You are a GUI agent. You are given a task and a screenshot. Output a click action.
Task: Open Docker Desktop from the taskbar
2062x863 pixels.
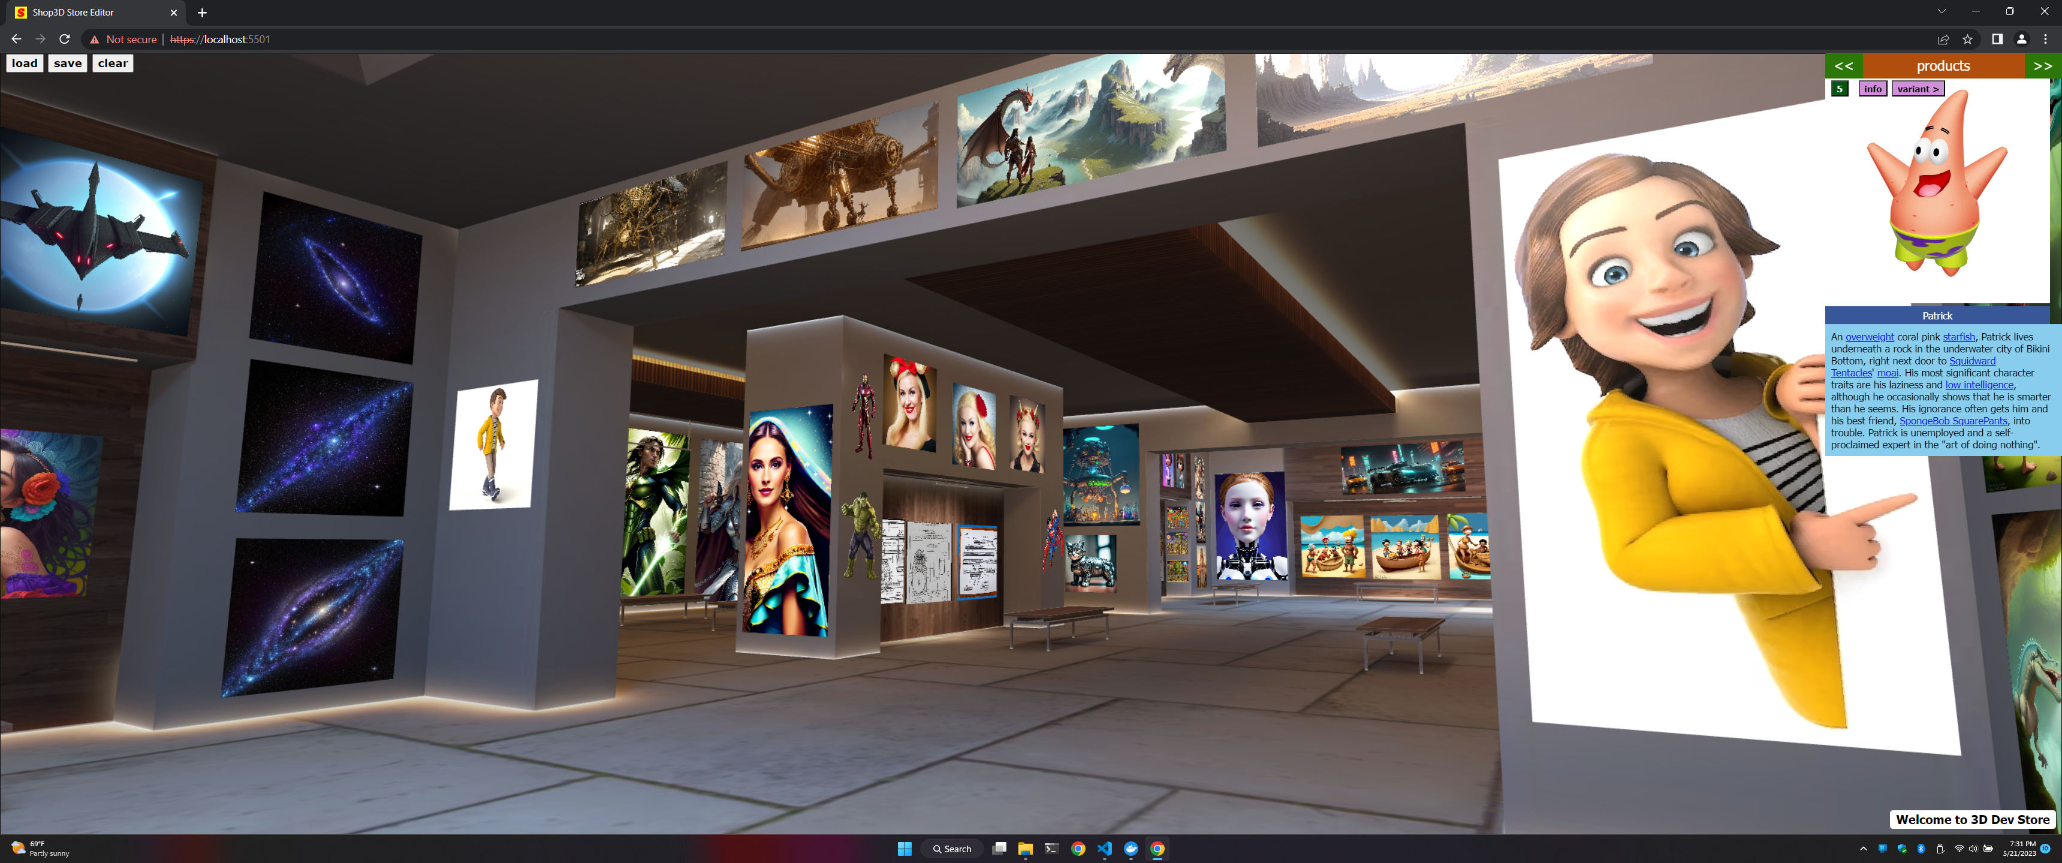pos(1131,849)
